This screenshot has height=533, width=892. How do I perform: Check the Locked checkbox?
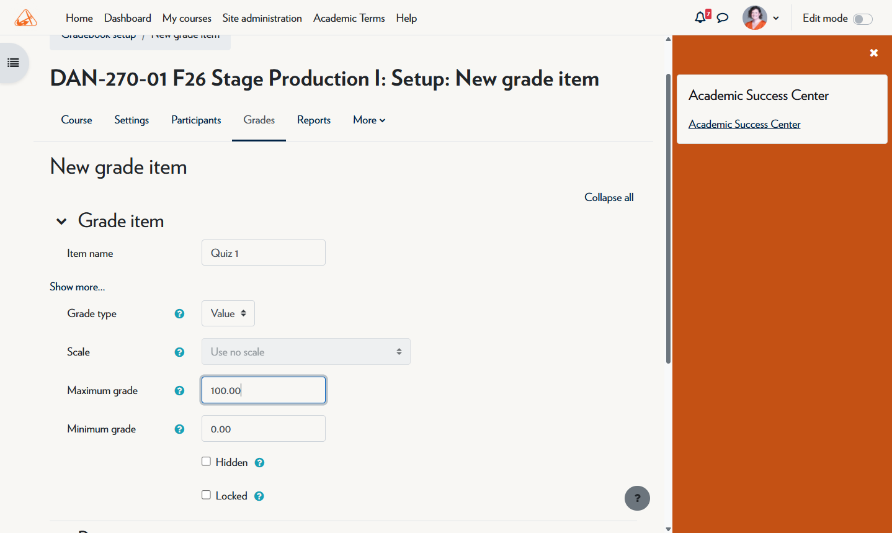[x=206, y=495]
